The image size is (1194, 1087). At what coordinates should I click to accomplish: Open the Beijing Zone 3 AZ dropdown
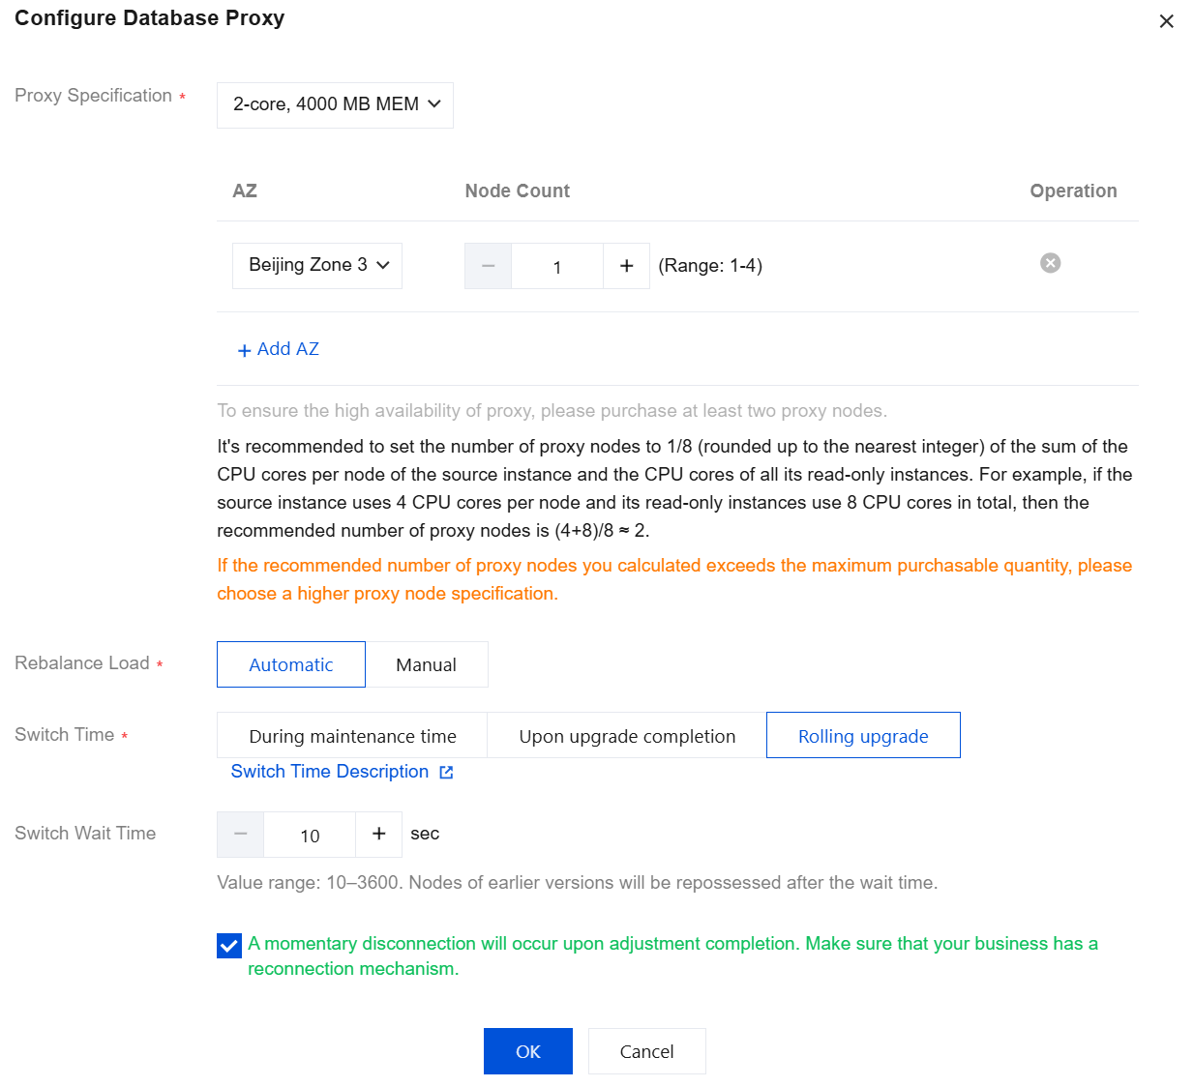coord(317,265)
